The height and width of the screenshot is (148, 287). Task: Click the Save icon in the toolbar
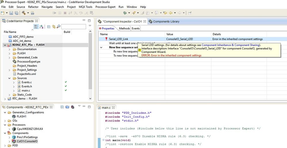(x=11, y=13)
